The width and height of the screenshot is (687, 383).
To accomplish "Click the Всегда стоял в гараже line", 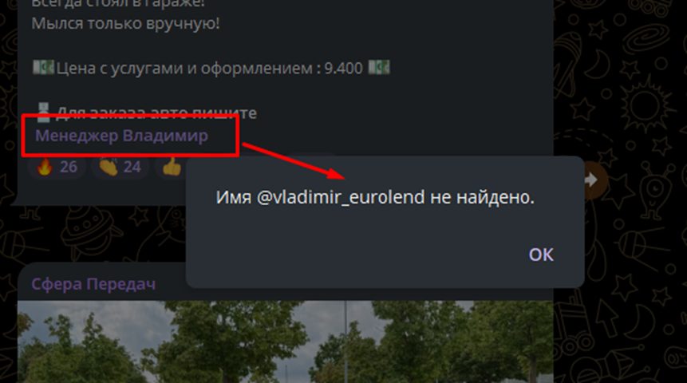I will coord(118,3).
